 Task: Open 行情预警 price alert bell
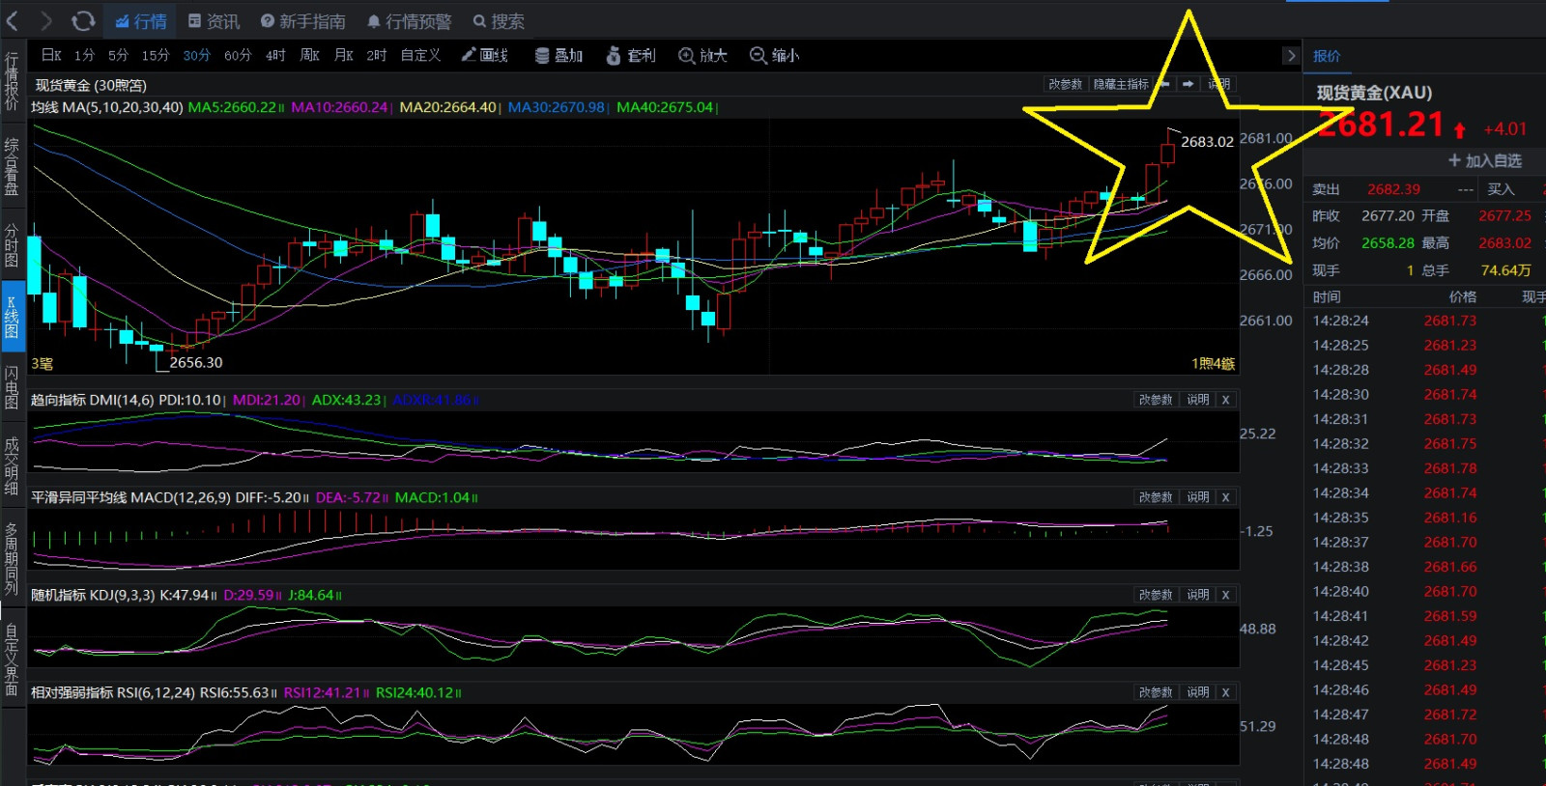409,21
